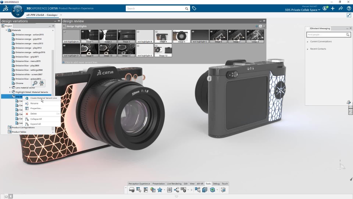Click the blue star favorites tool
Screen dimensions: 353x199
coord(160,190)
